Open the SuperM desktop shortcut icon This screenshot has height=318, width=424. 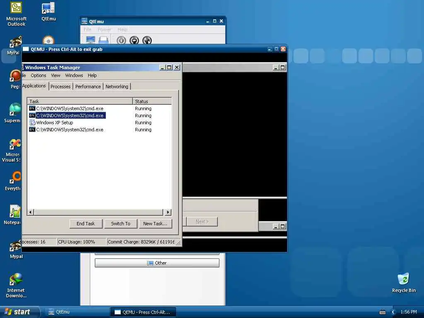click(13, 113)
